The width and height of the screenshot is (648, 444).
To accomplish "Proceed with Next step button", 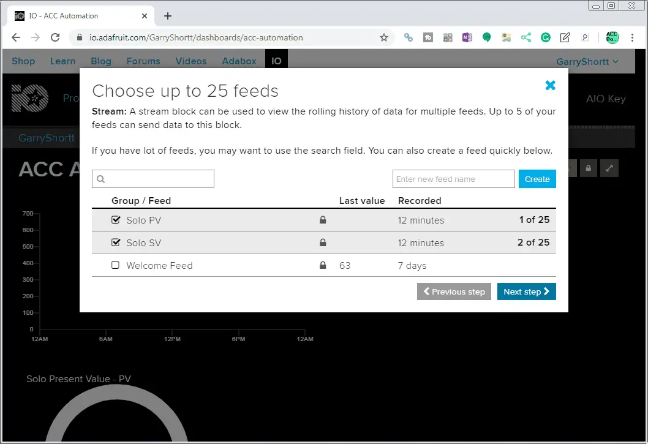I will (526, 292).
